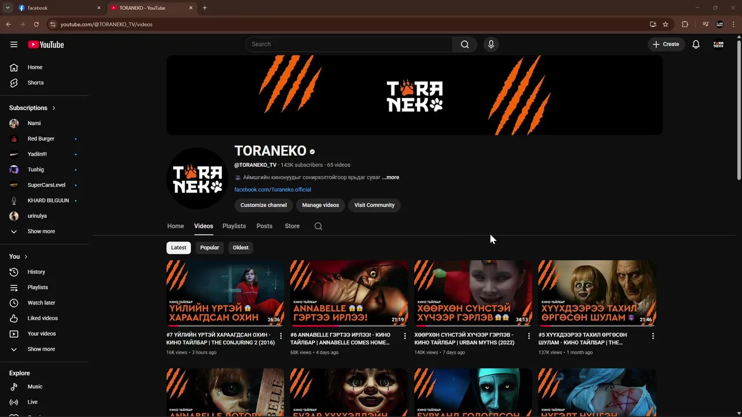742x417 pixels.
Task: Click Manage videos button
Action: click(321, 205)
